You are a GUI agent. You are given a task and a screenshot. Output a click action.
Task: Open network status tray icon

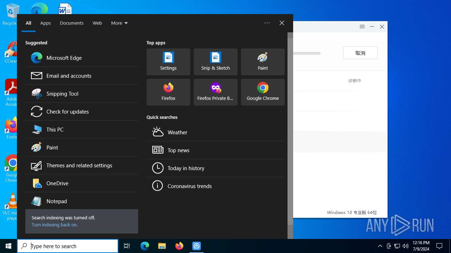pos(397,246)
